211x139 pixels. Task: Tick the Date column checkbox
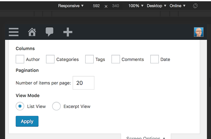[x=154, y=59]
